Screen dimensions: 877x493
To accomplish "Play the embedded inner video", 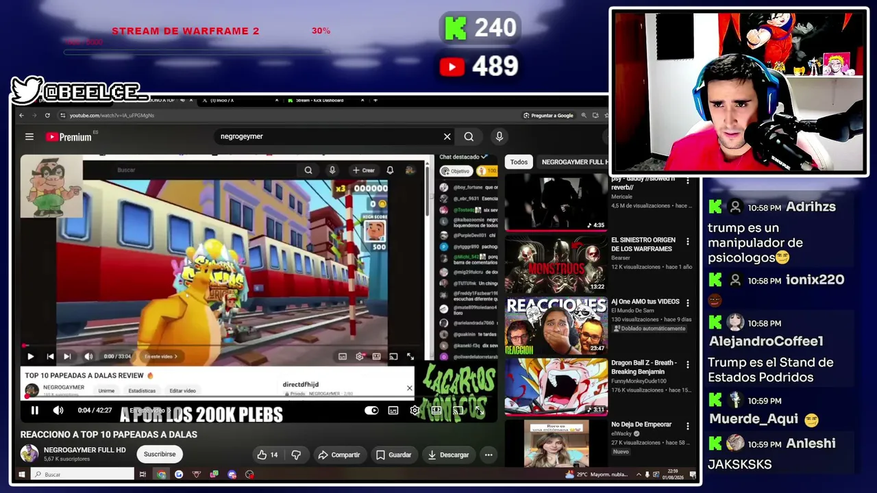I will 30,357.
